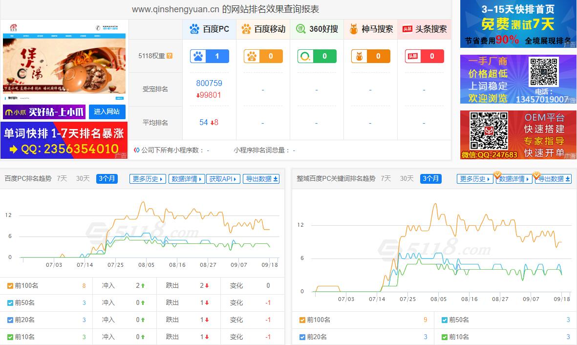The height and width of the screenshot is (345, 577).
Task: Switch right chart to 30天 range
Action: (407, 178)
